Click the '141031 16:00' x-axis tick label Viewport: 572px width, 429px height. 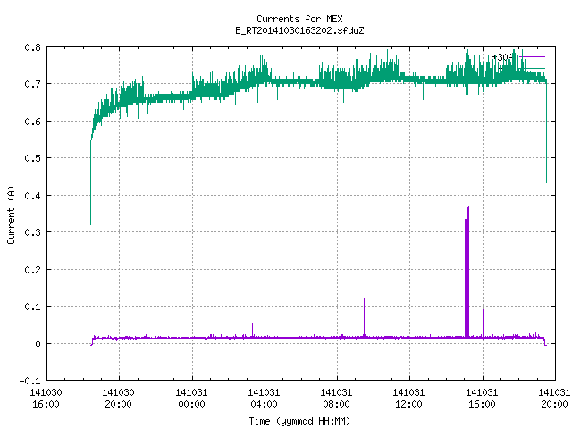pos(483,399)
